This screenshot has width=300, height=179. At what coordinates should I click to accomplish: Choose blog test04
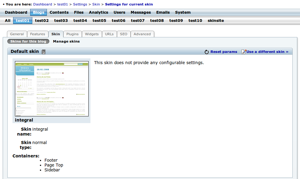coord(80,21)
